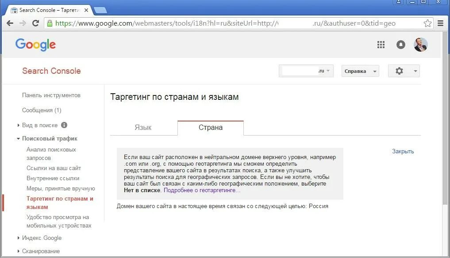Click the browser forward arrow
The image size is (450, 258).
click(23, 23)
